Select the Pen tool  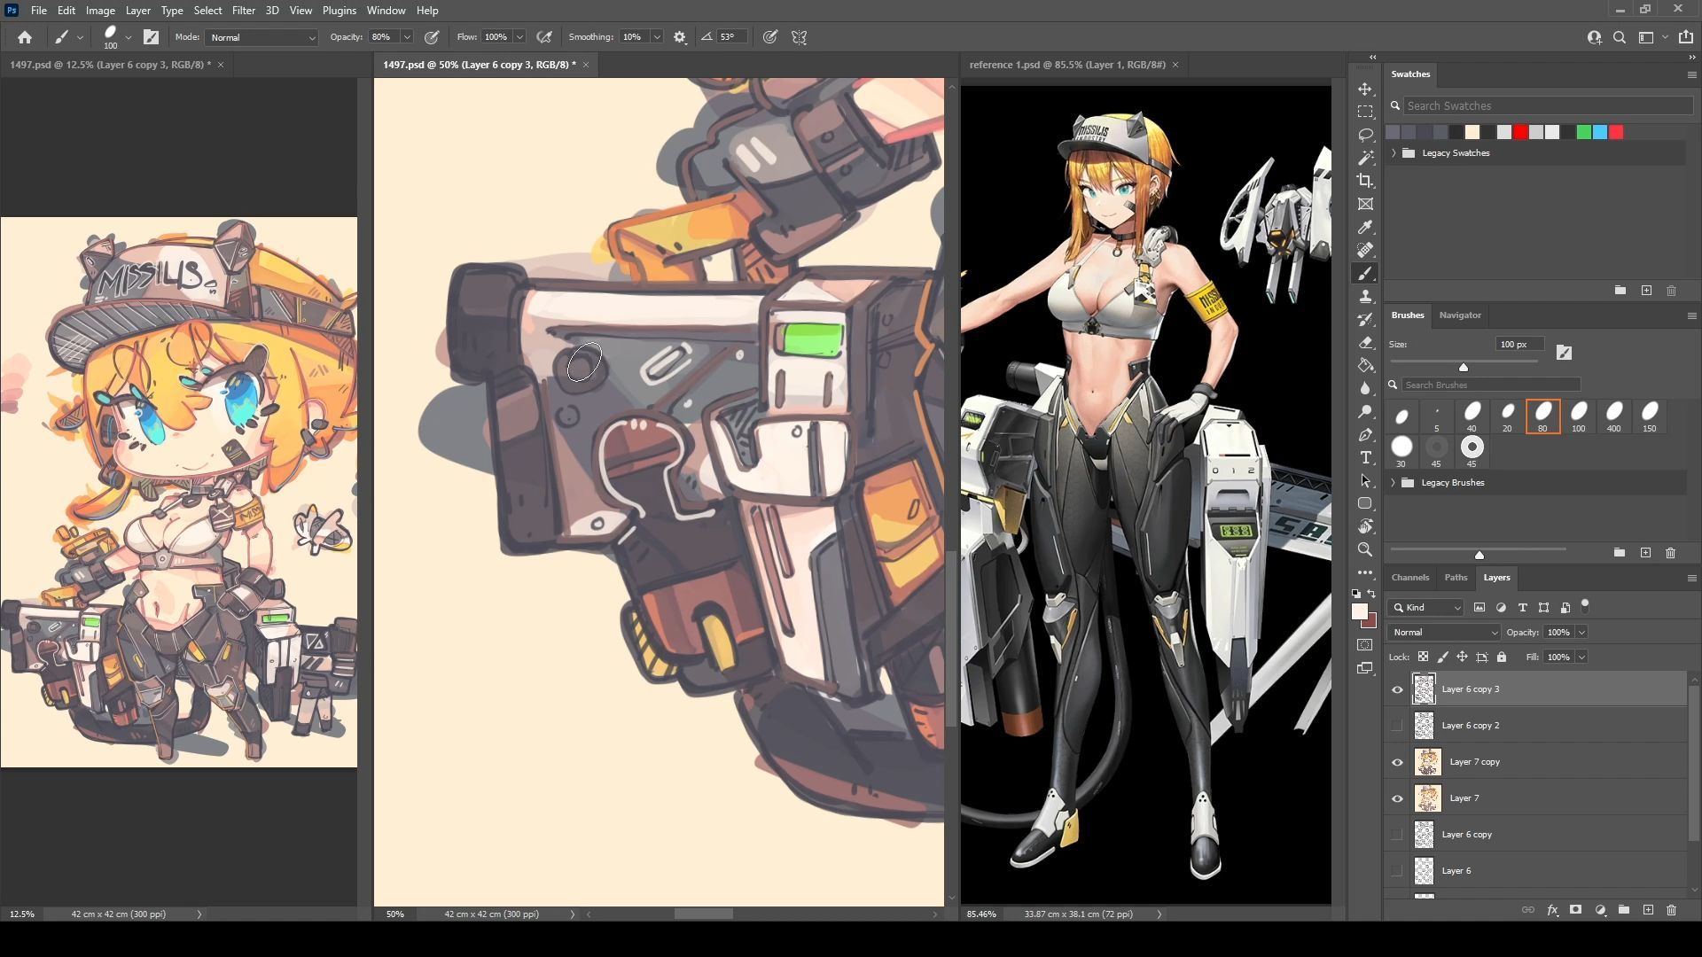click(x=1365, y=434)
